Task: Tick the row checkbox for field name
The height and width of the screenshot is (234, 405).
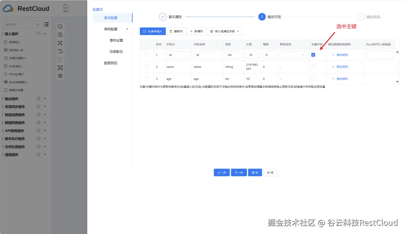Action: pyautogui.click(x=147, y=67)
